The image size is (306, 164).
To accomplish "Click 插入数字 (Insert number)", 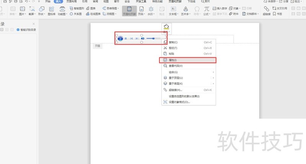I will [x=220, y=8].
